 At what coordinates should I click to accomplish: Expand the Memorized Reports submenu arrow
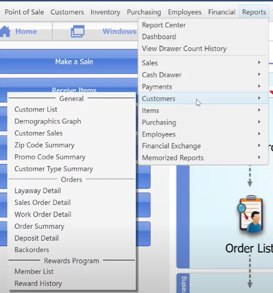coord(259,158)
